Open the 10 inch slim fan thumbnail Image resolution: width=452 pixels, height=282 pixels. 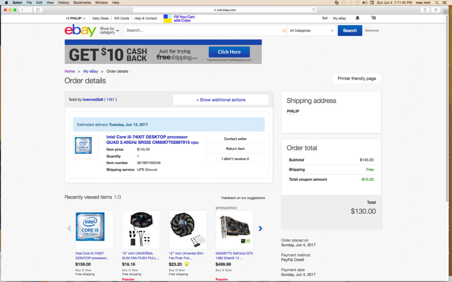pyautogui.click(x=141, y=229)
